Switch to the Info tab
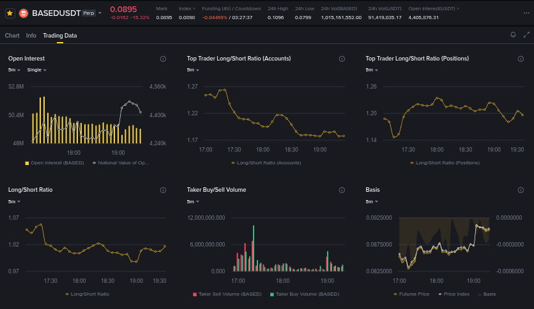The width and height of the screenshot is (534, 309). click(x=31, y=36)
